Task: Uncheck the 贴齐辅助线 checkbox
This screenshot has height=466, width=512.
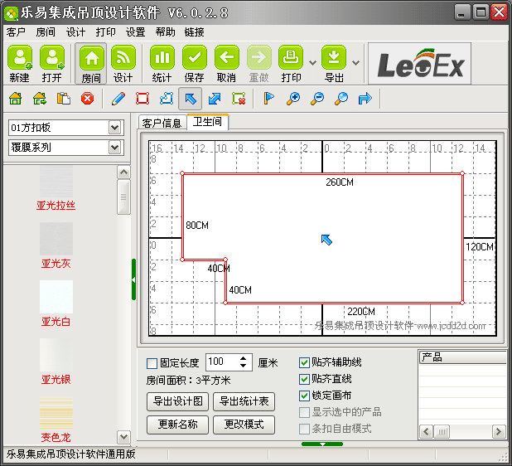Action: pyautogui.click(x=304, y=363)
